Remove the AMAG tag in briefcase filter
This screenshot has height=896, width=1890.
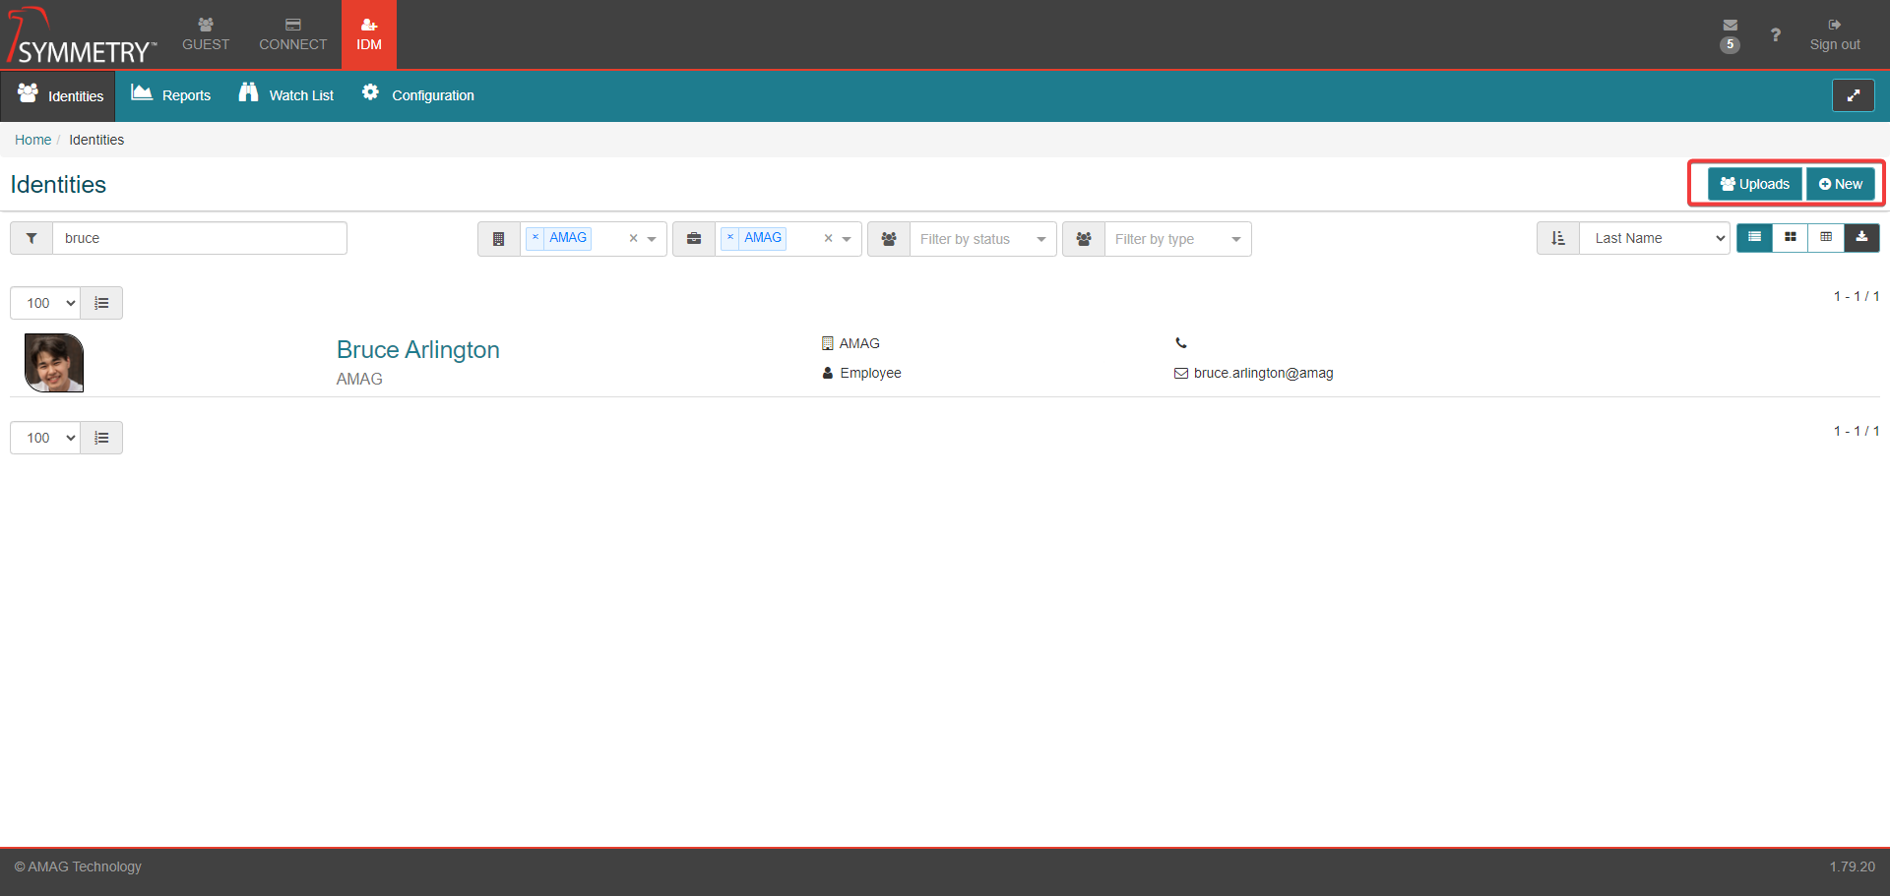point(730,237)
